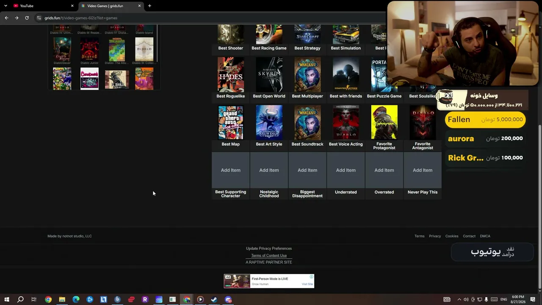Click the StarCraft cover in Best Strategy
Viewport: 542px width, 305px height.
(x=307, y=34)
